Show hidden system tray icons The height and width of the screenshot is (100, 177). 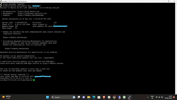pyautogui.click(x=148, y=97)
